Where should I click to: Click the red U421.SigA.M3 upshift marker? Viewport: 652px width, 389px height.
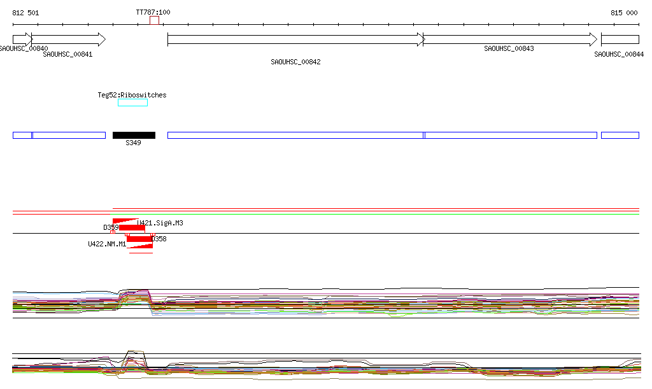click(125, 221)
